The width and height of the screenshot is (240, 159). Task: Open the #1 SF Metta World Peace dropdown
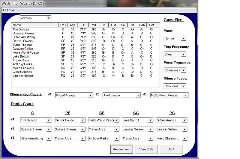103,120
